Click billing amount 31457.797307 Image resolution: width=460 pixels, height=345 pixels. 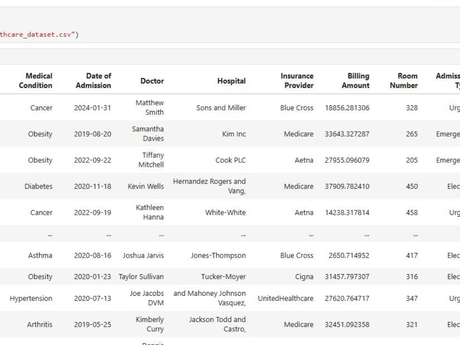tap(347, 276)
